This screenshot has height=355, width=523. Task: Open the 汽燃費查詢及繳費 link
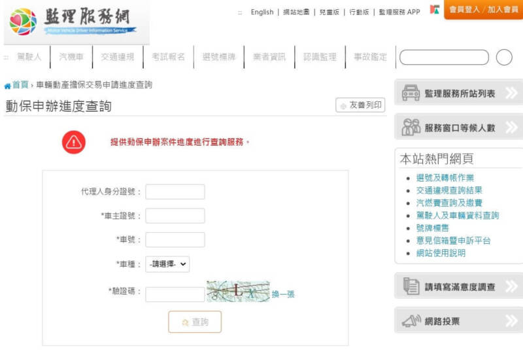449,203
